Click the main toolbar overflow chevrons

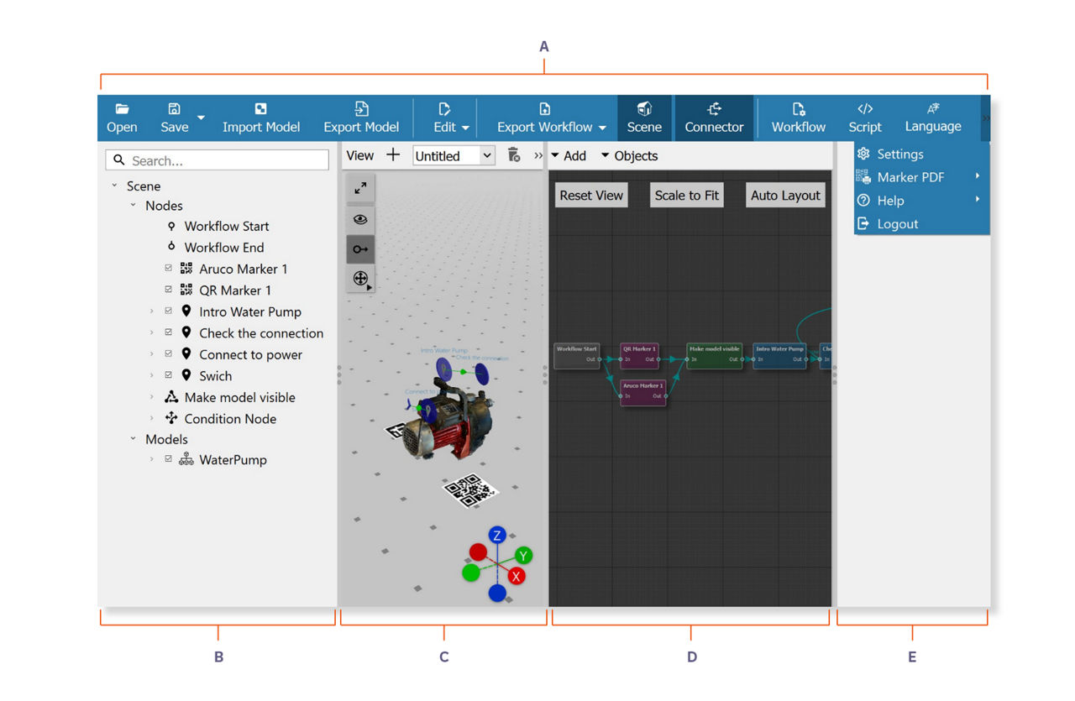[986, 118]
